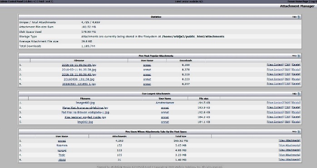
Task: Select the Attachment Manager page title
Action: click(297, 6)
